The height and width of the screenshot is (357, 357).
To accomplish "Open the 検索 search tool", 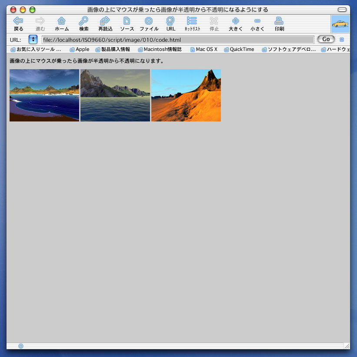I will [83, 24].
